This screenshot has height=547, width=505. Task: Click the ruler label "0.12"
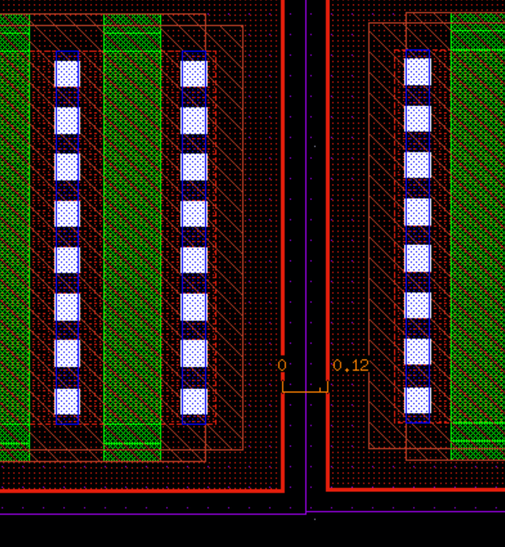tap(351, 365)
